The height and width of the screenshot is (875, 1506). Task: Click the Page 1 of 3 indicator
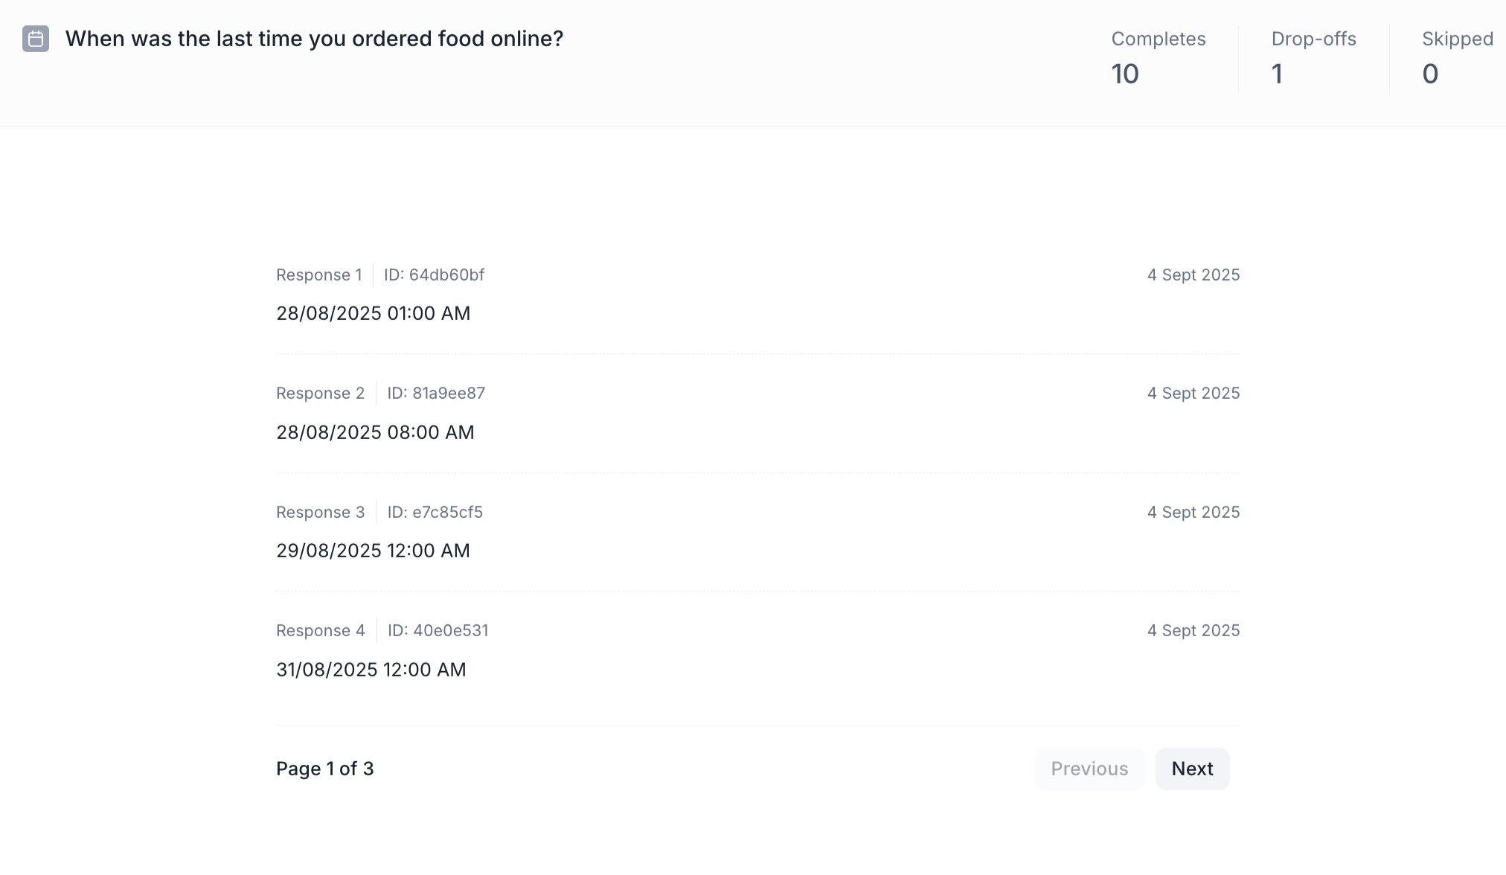(325, 769)
